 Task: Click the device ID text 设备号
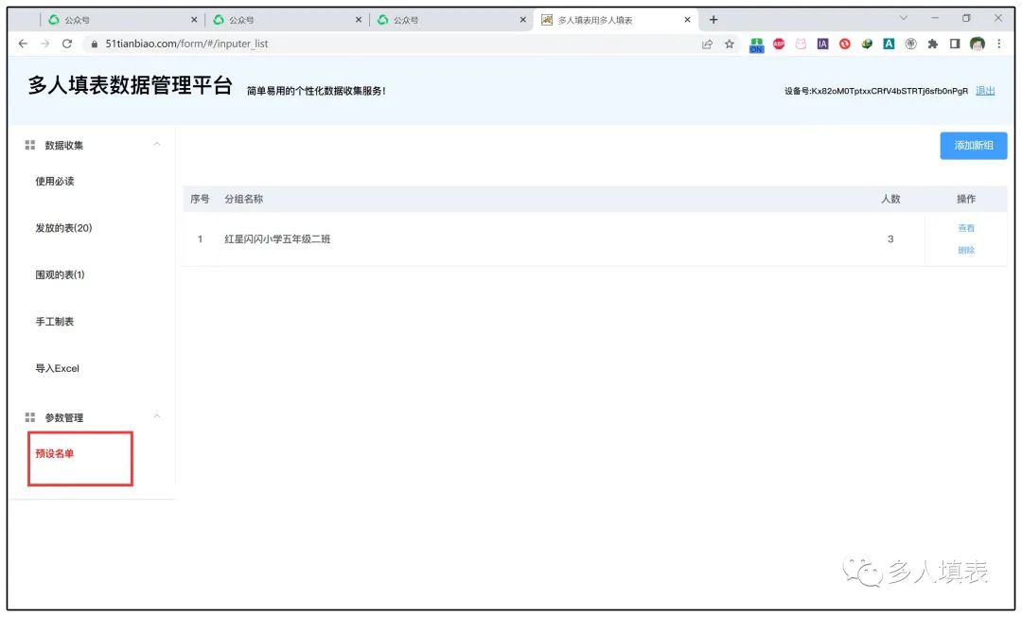[x=876, y=91]
